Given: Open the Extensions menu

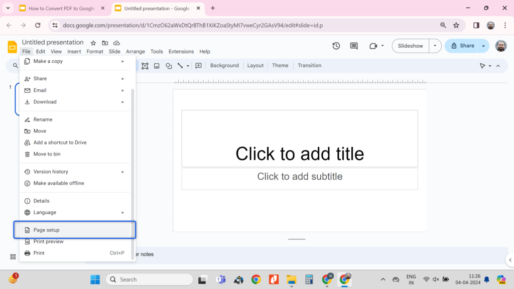Looking at the screenshot, I should point(181,51).
